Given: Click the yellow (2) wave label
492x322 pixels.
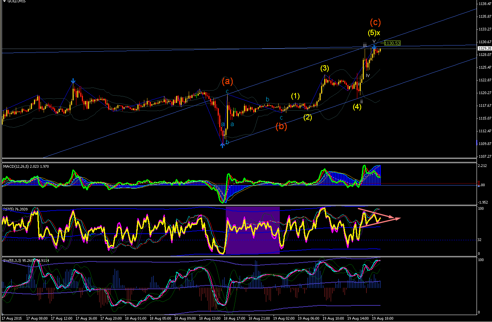Looking at the screenshot, I should point(308,117).
